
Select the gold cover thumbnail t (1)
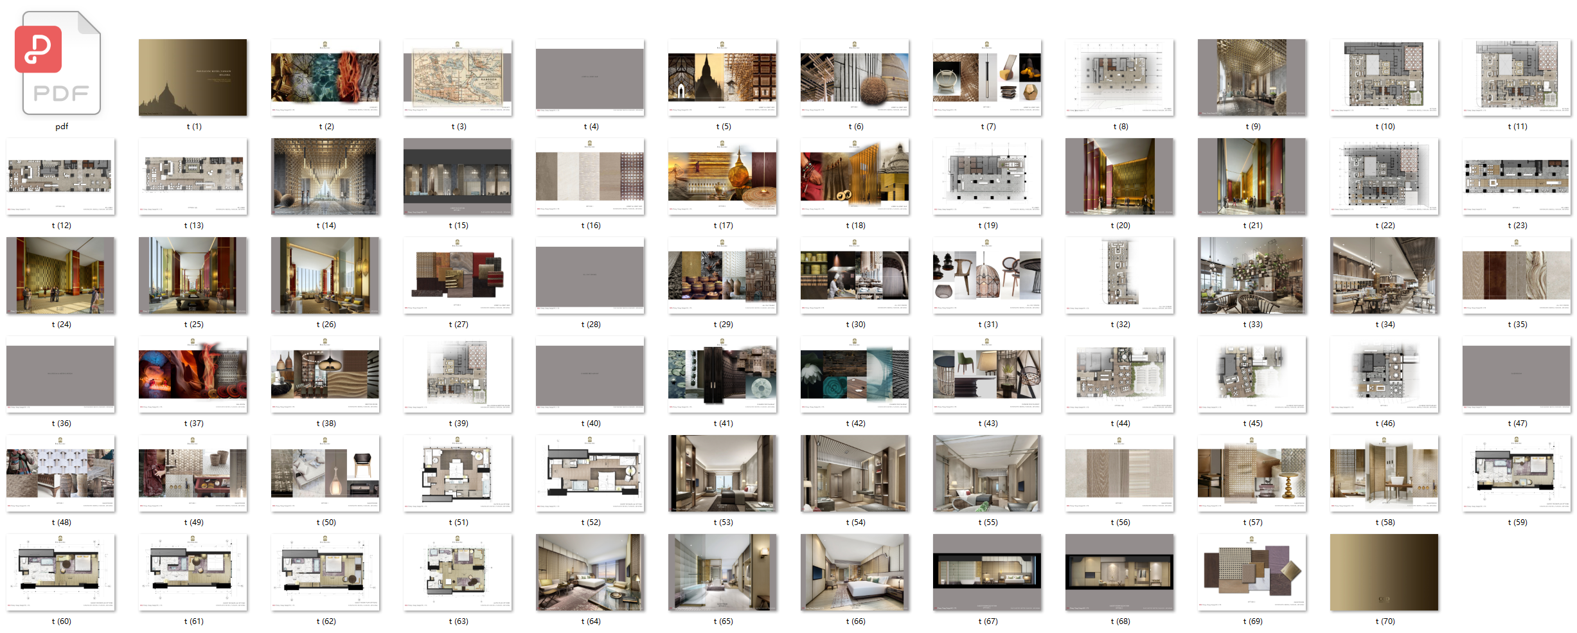point(193,77)
